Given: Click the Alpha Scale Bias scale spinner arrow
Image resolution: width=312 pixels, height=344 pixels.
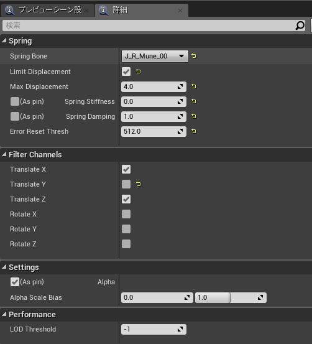Looking at the screenshot, I should coord(187,298).
